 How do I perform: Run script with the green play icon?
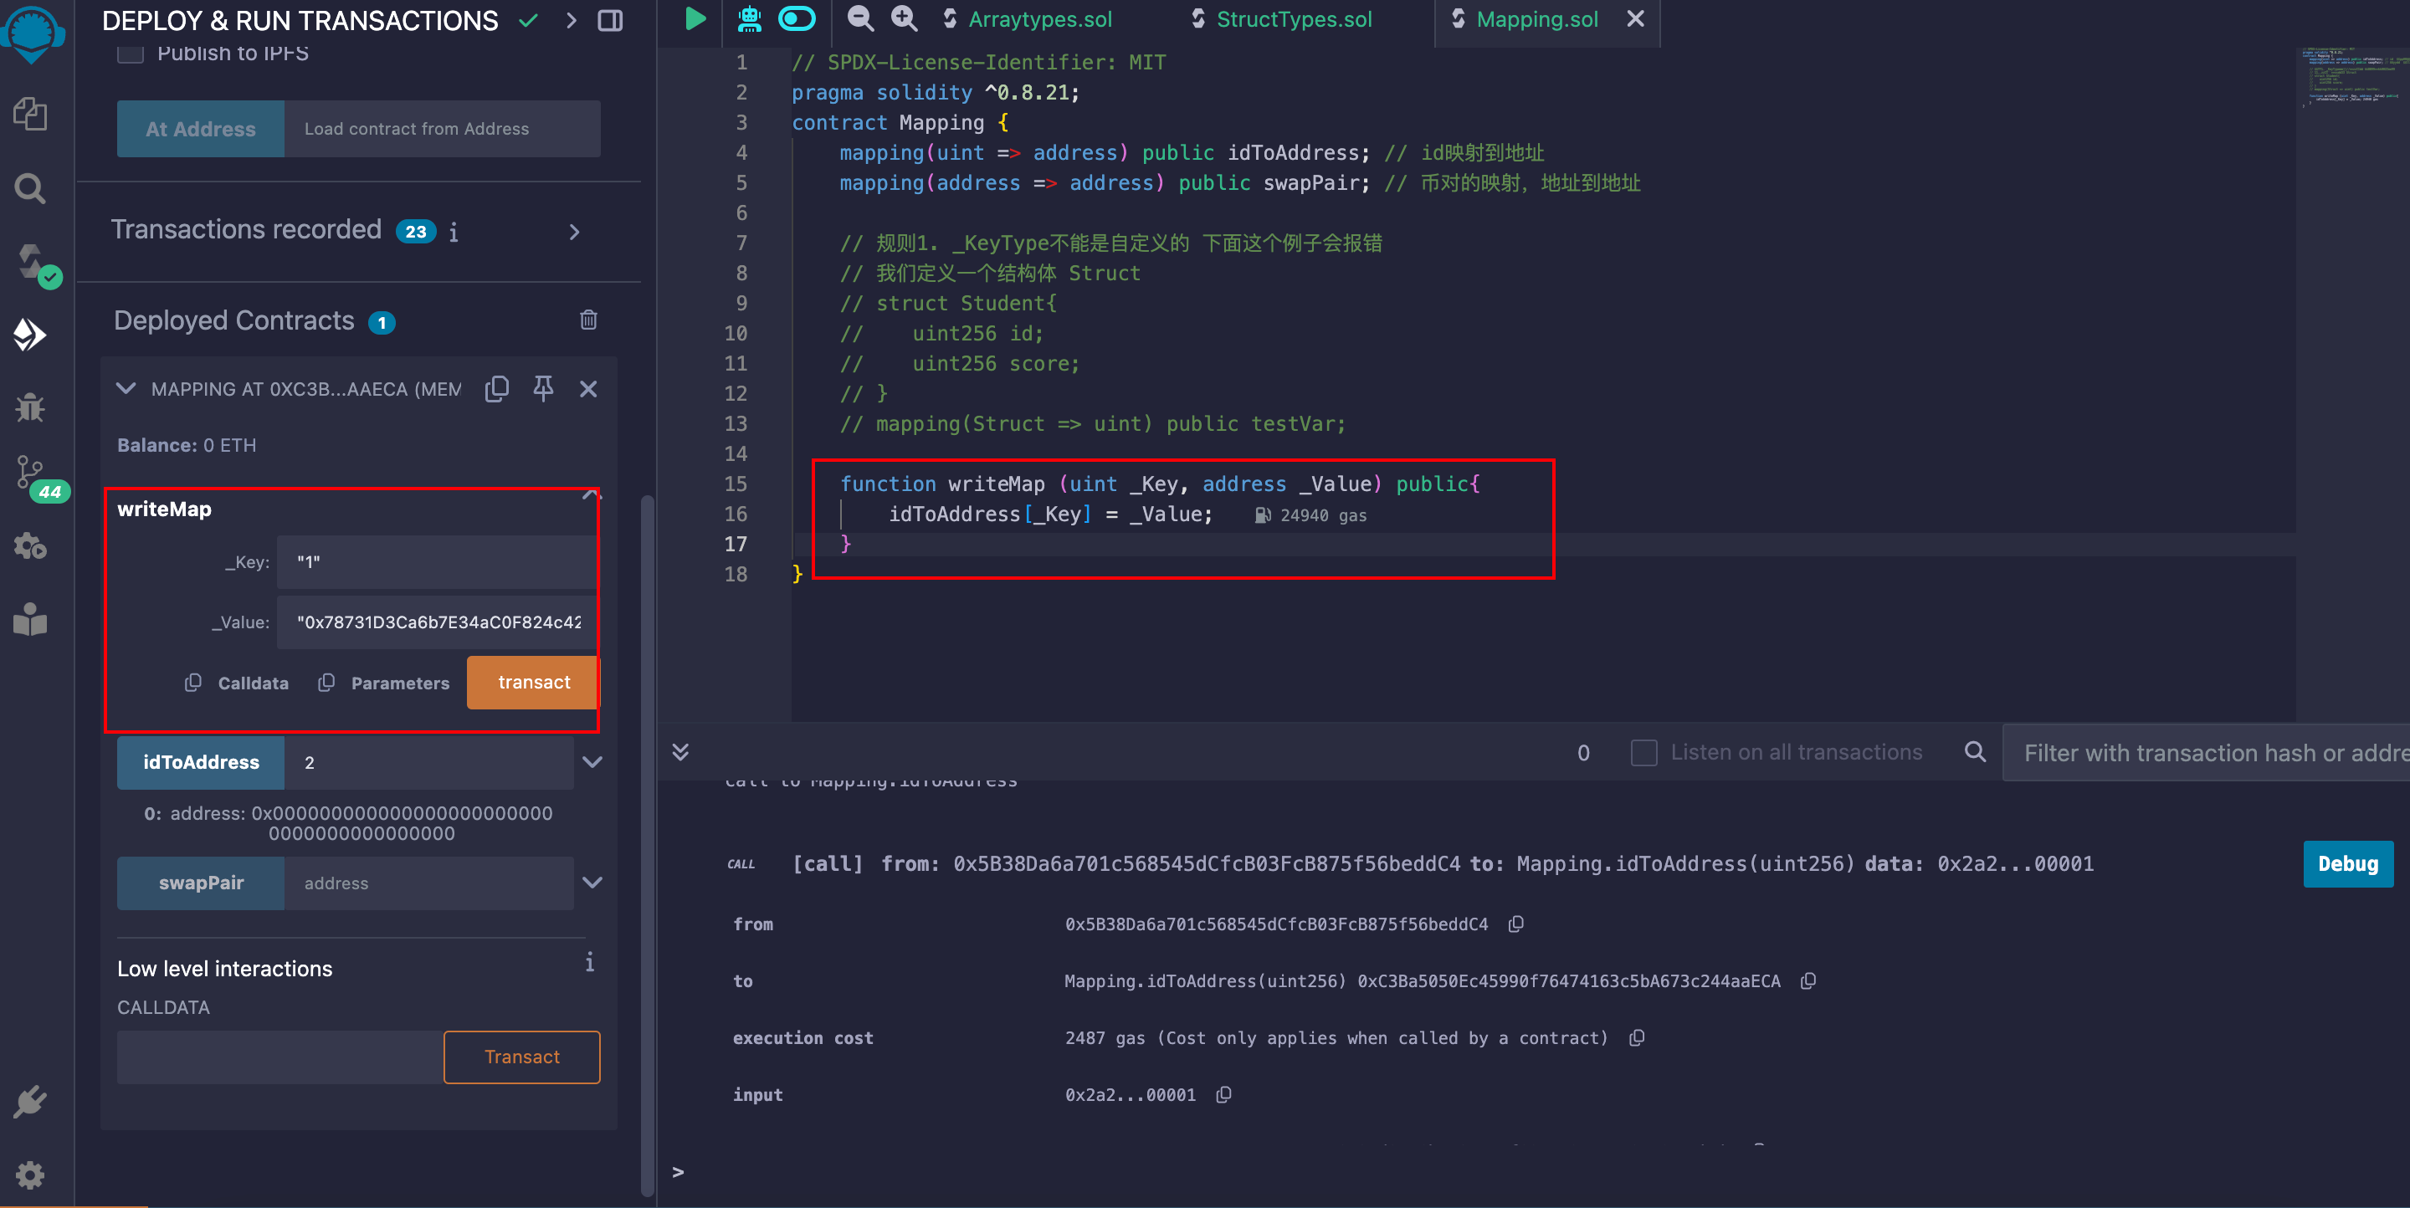click(695, 18)
